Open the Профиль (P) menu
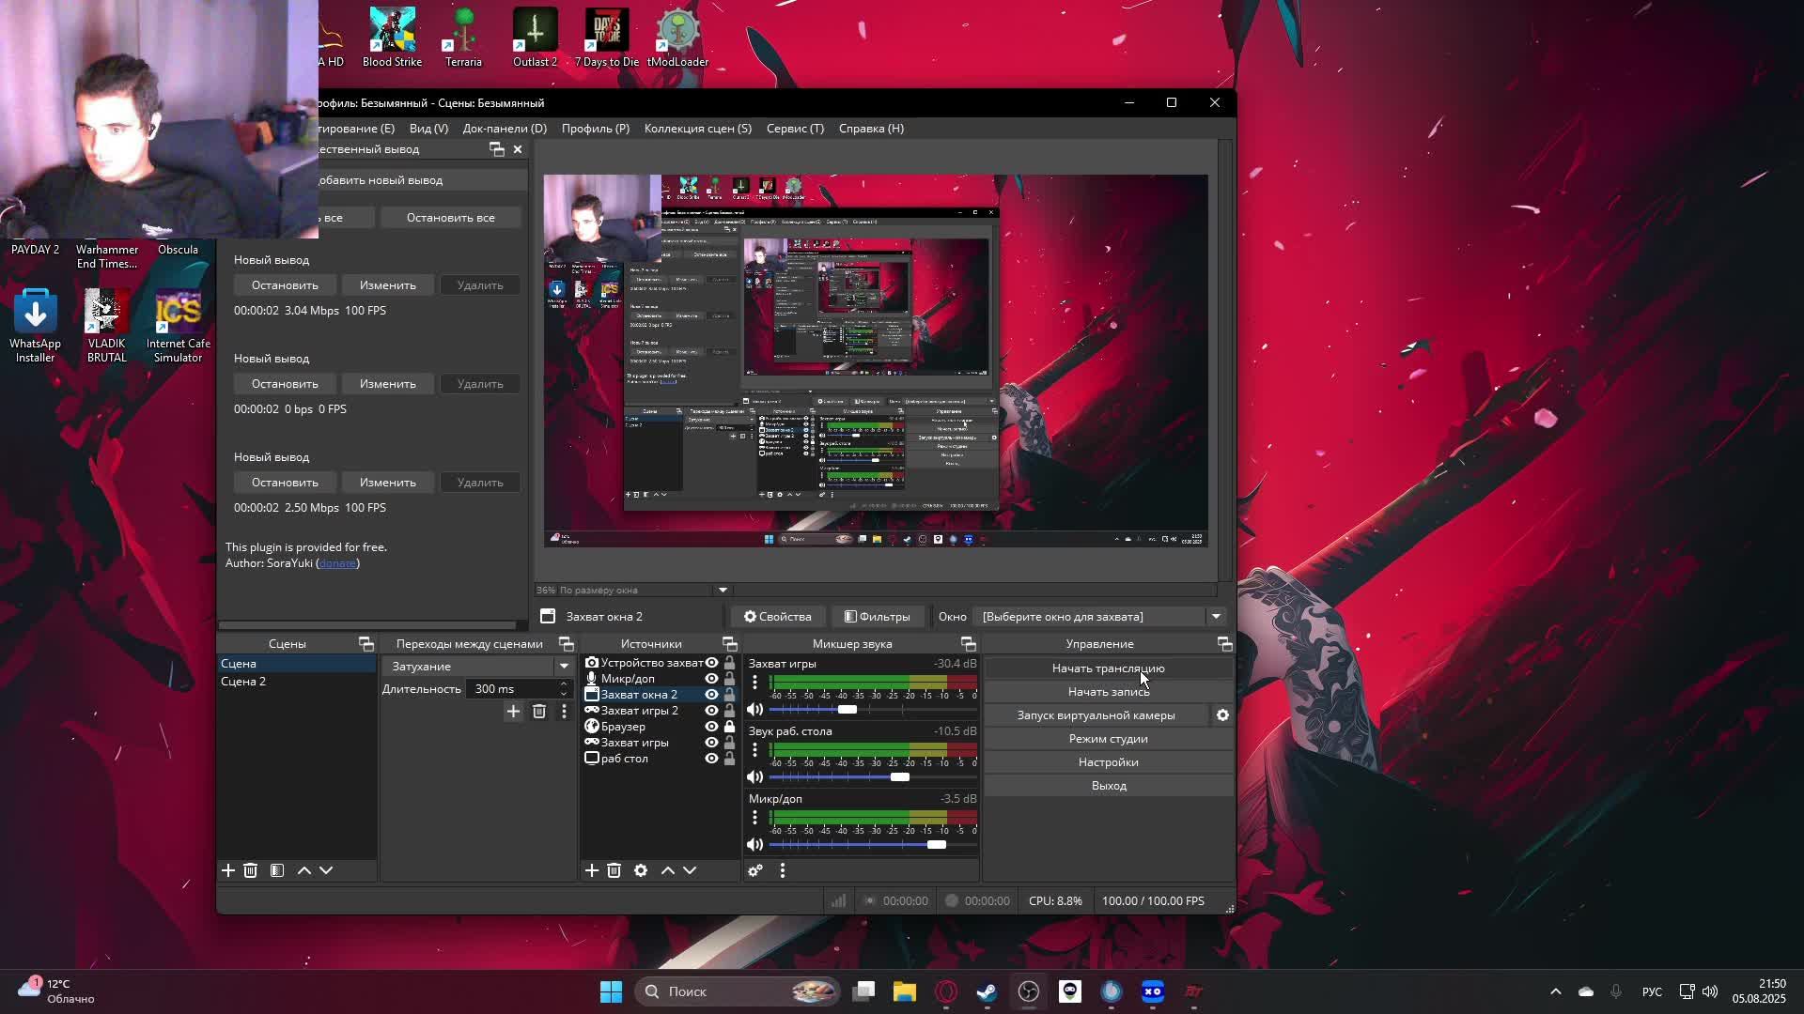Image resolution: width=1804 pixels, height=1014 pixels. click(595, 129)
